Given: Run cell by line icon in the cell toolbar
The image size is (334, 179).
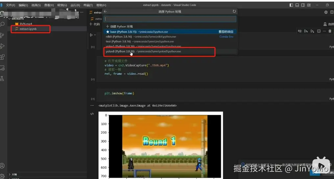Looking at the screenshot, I should point(300,31).
